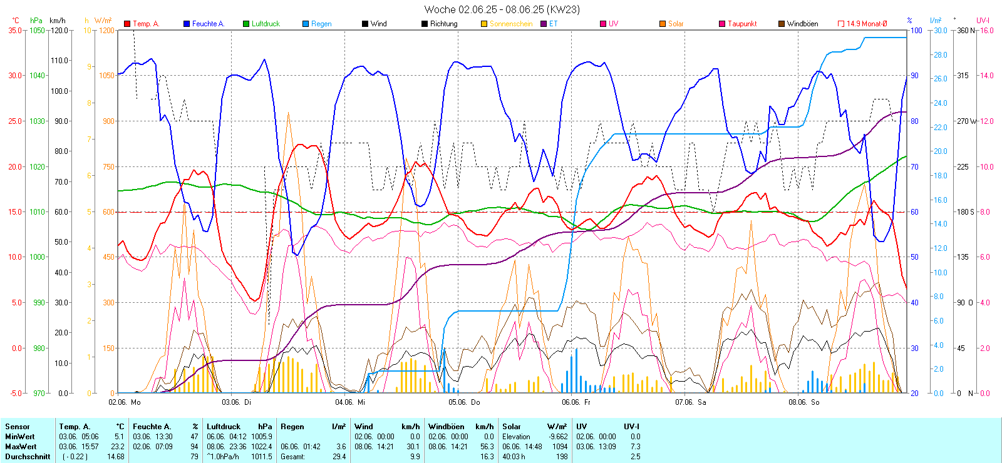Click the green Luftdruck legend square
Viewport: 1002px width, 463px height.
click(246, 24)
